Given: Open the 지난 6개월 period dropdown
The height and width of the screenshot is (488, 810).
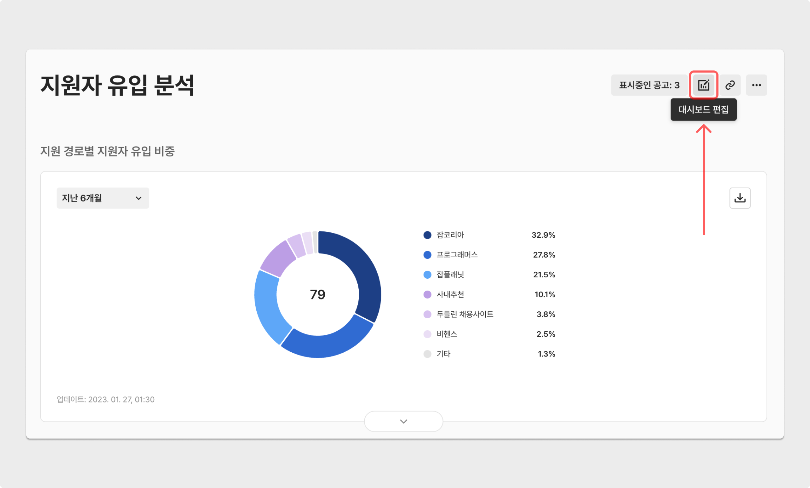Looking at the screenshot, I should tap(103, 198).
